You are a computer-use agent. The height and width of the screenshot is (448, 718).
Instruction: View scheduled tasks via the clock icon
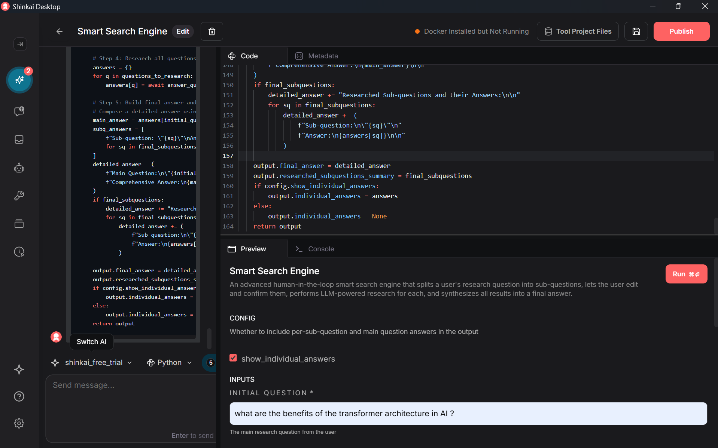coord(19,252)
